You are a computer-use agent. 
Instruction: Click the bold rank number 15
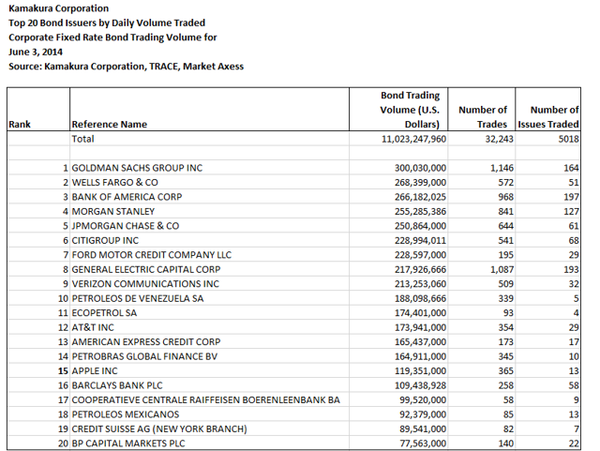point(63,371)
